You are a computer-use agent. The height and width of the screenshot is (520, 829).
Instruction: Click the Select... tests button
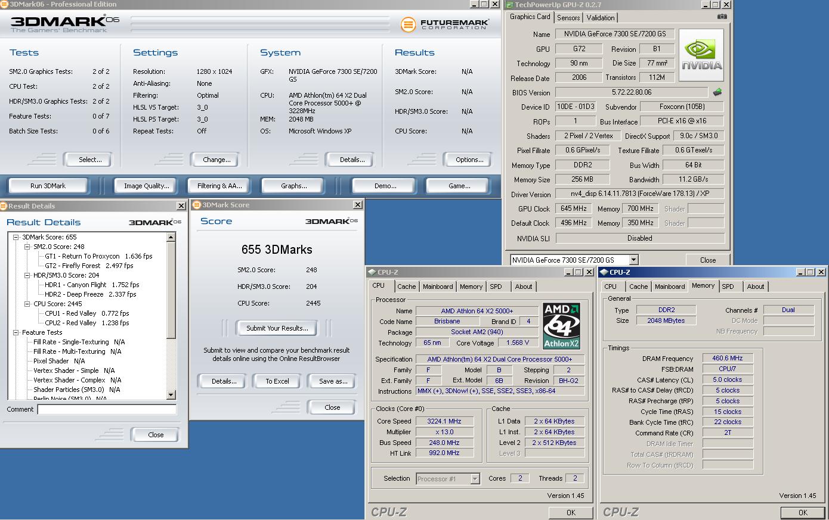[x=90, y=160]
